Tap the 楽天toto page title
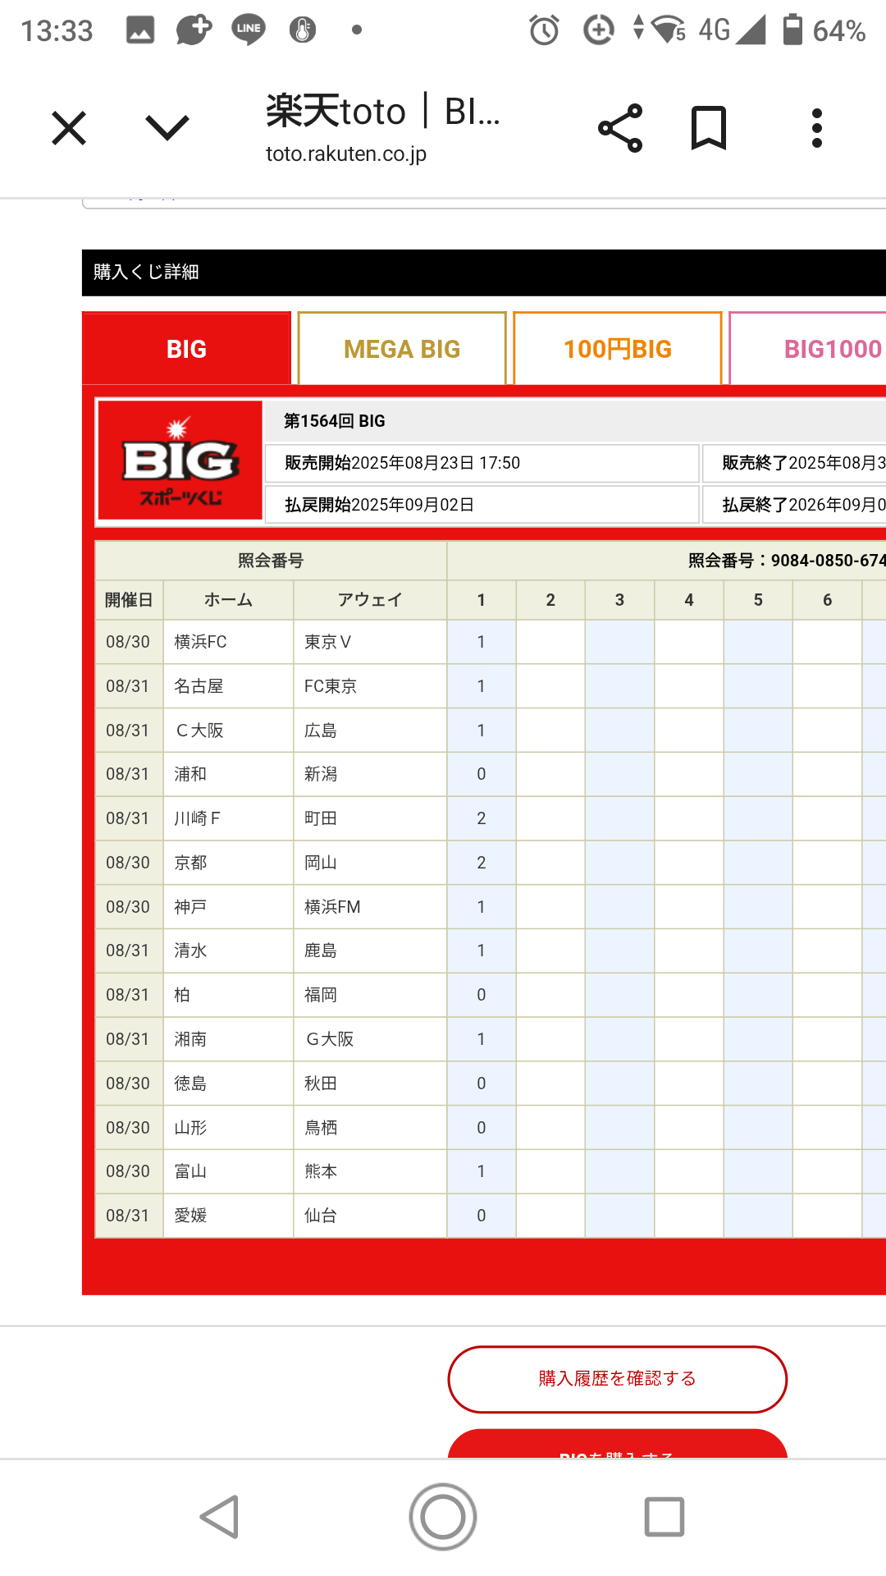The width and height of the screenshot is (886, 1576). [383, 111]
